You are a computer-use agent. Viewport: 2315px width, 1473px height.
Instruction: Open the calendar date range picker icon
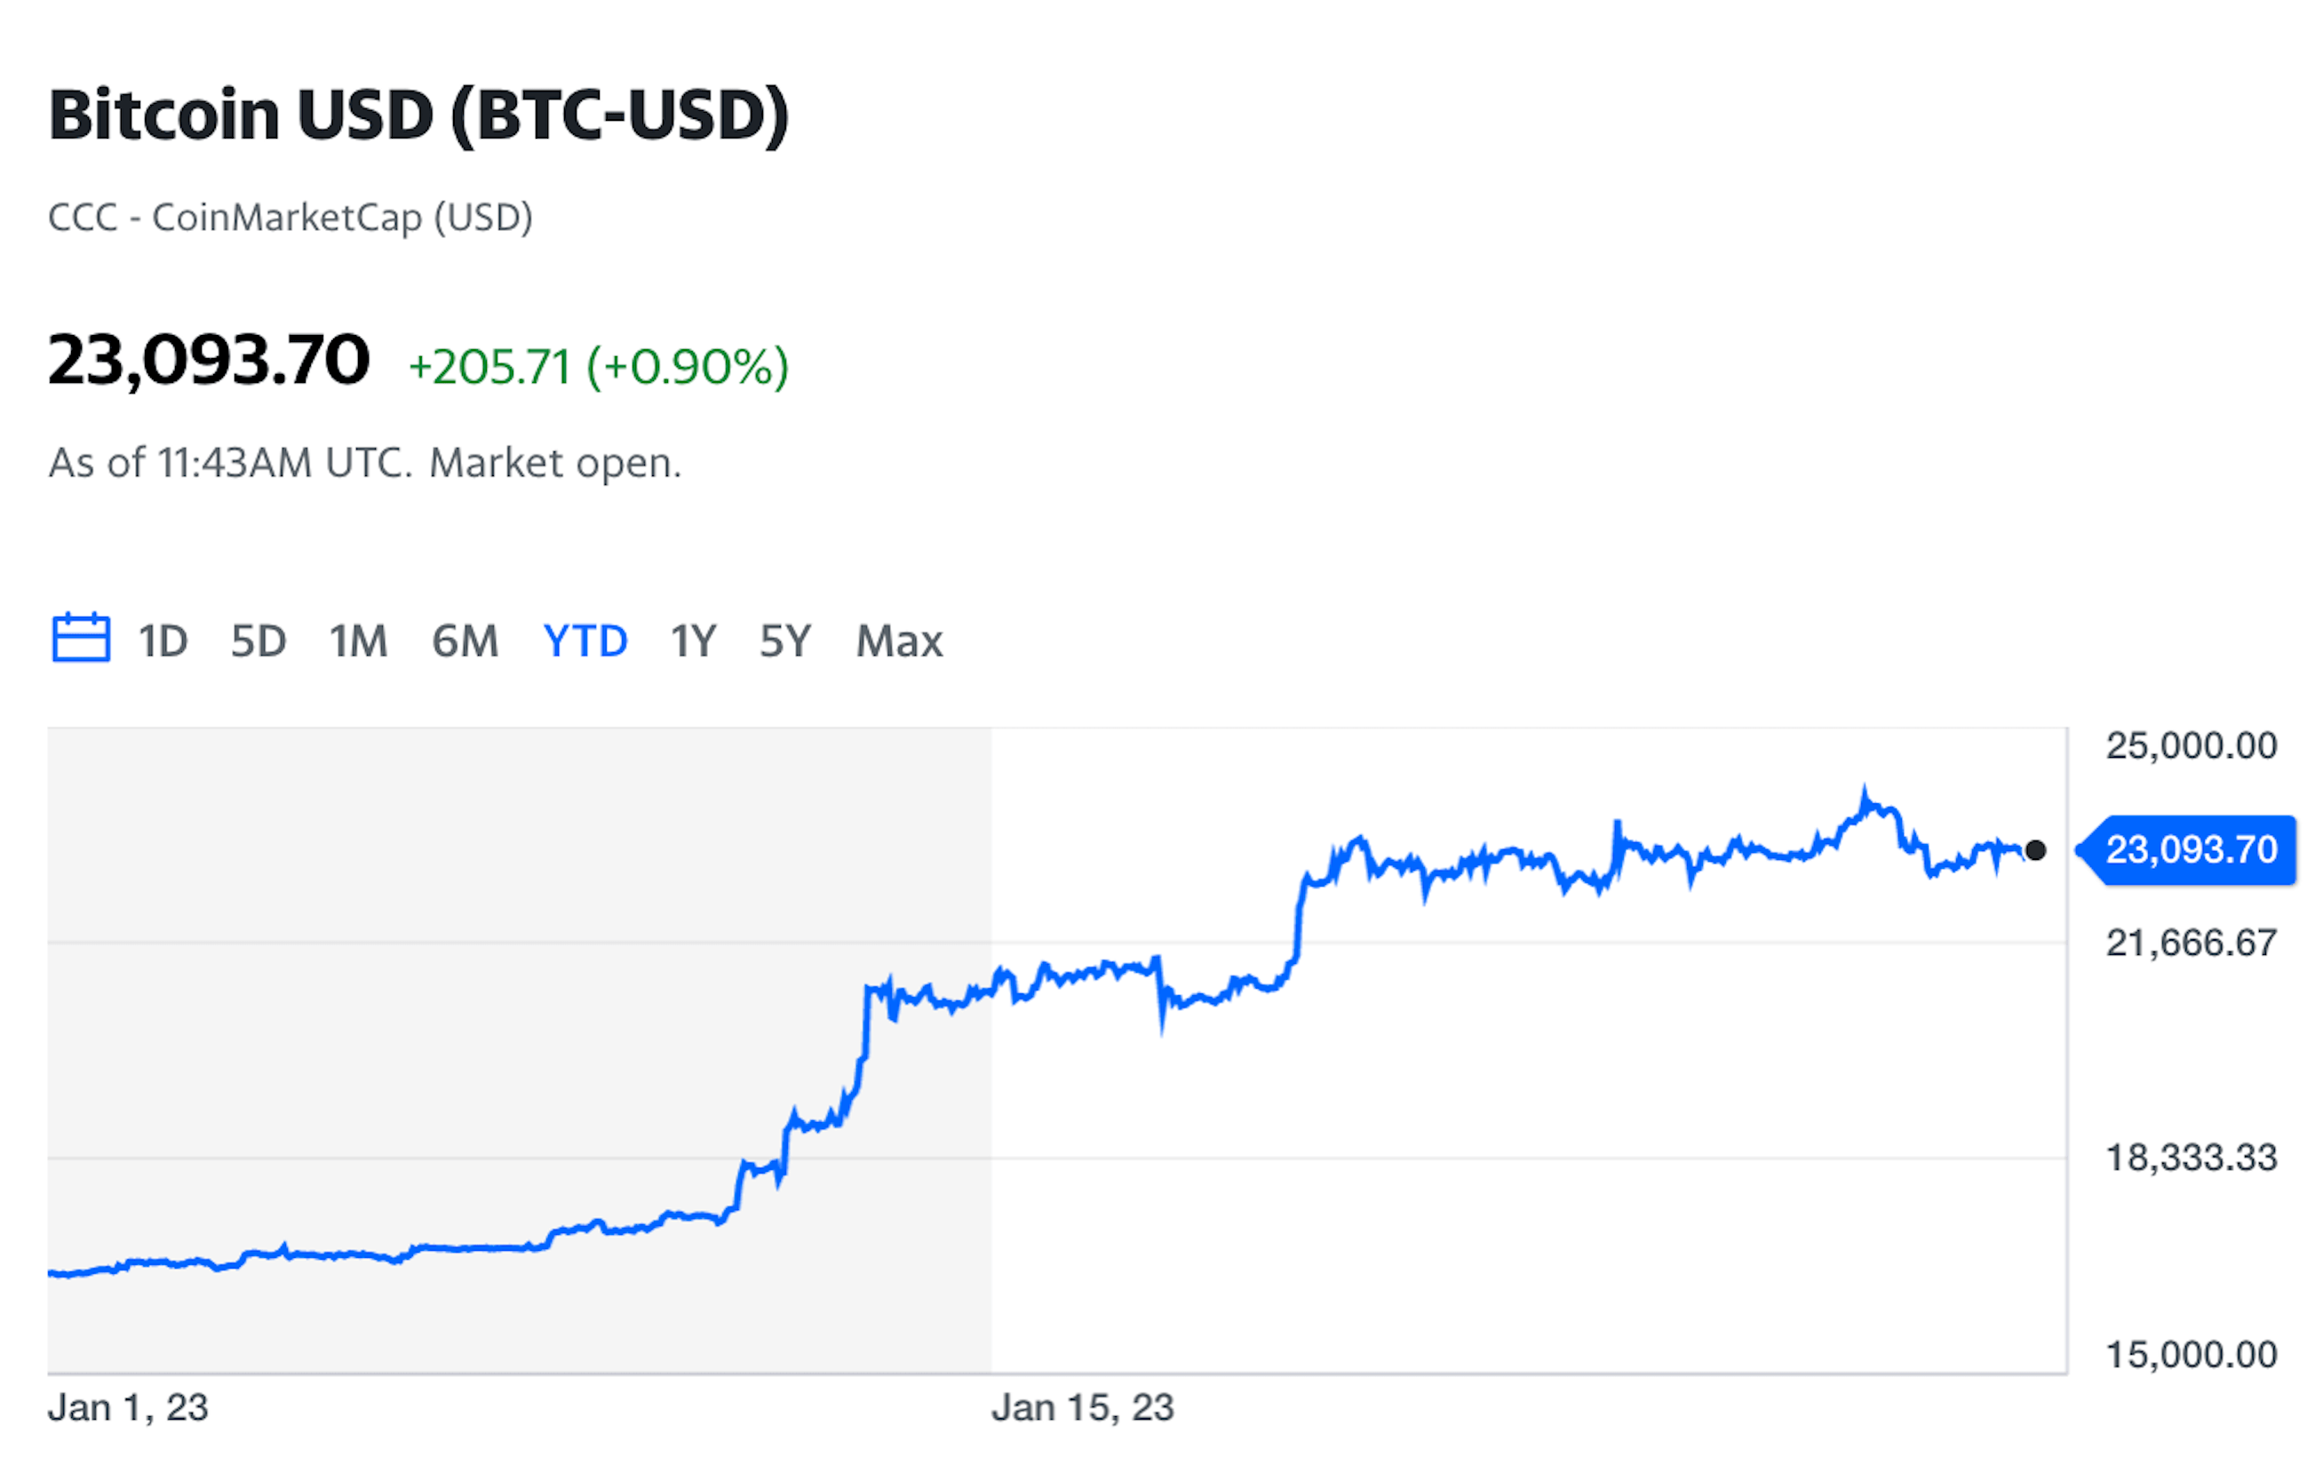pyautogui.click(x=81, y=638)
